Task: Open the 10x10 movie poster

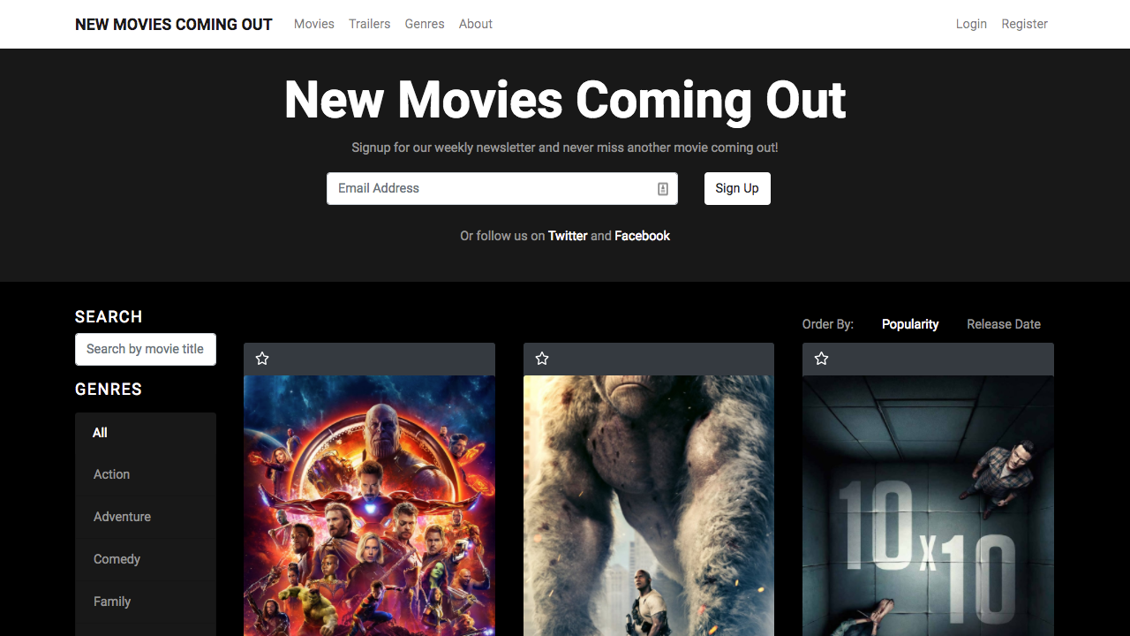Action: click(x=928, y=506)
